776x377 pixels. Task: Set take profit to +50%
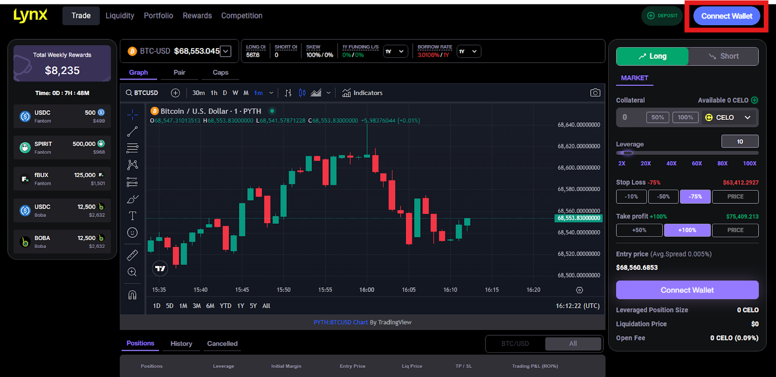pos(639,230)
